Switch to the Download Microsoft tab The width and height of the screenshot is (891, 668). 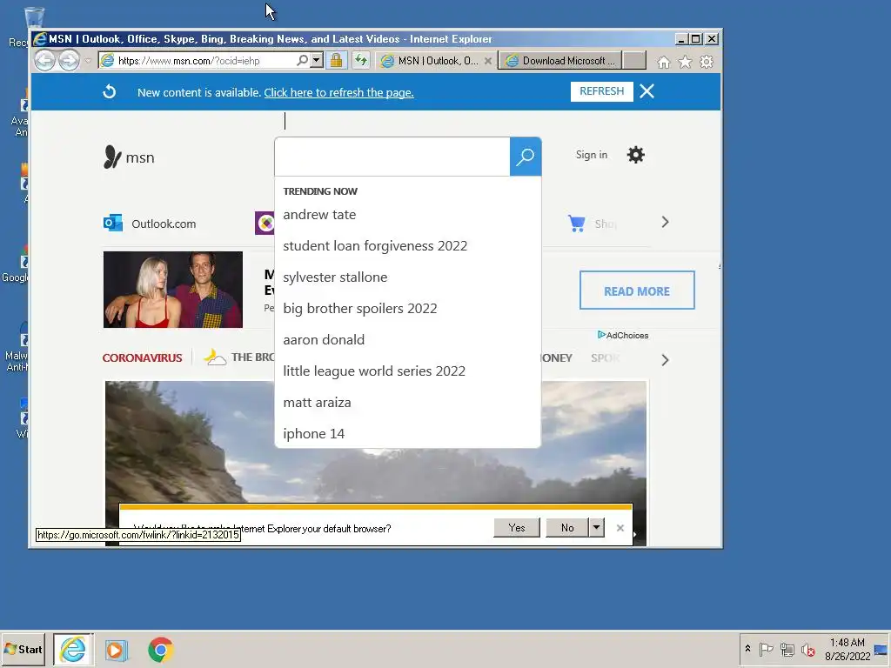click(x=560, y=61)
